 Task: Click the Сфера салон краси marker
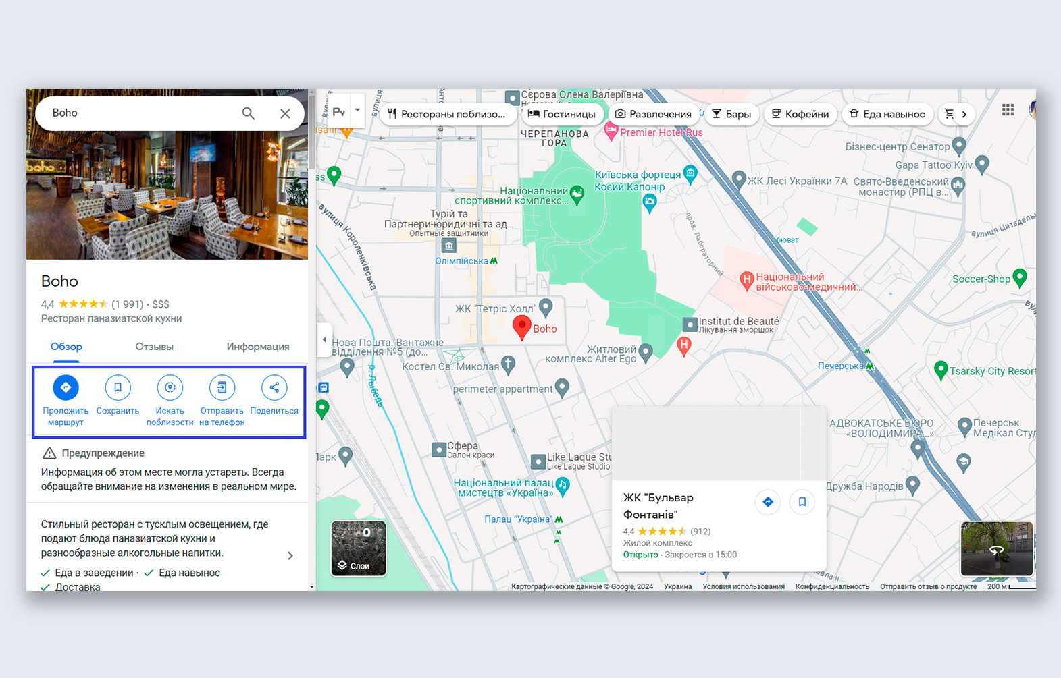pos(439,449)
